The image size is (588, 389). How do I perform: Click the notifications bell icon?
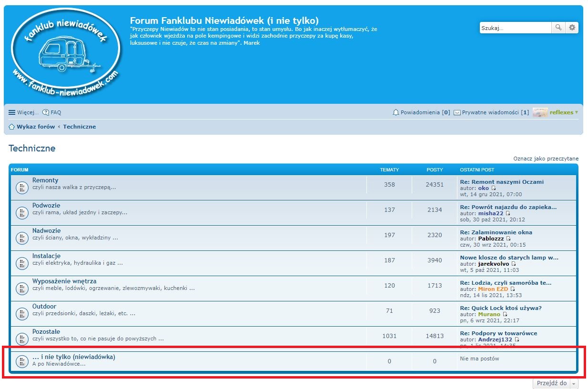tap(395, 113)
